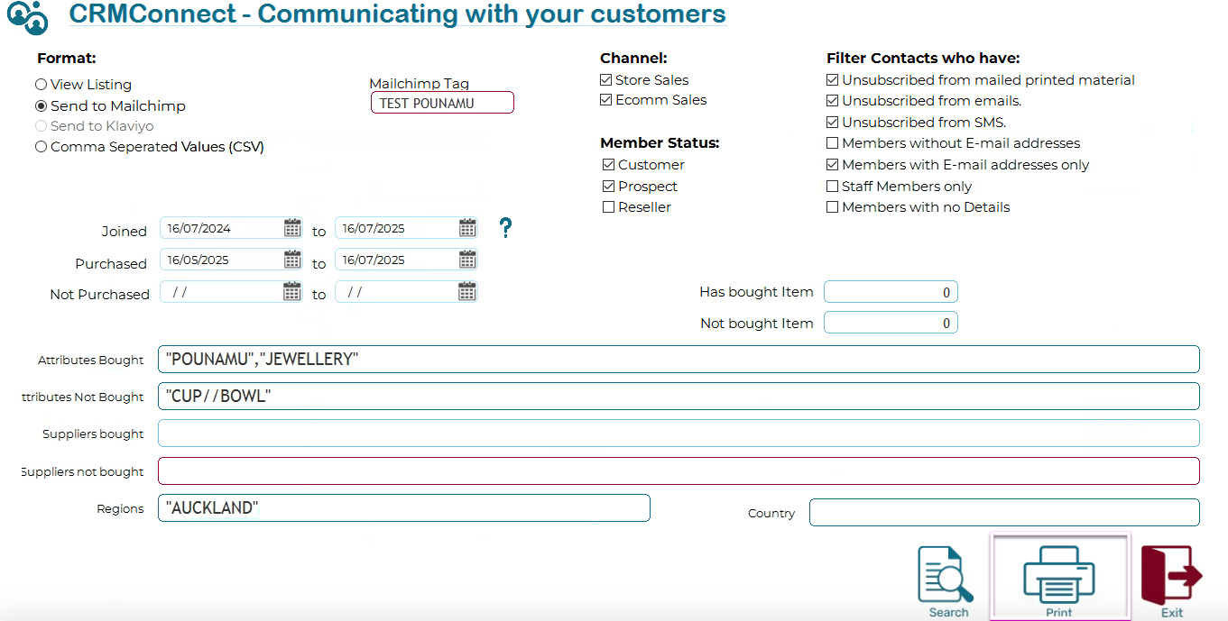This screenshot has width=1228, height=621.
Task: Toggle the Ecomm Sales channel checkbox
Action: click(606, 100)
